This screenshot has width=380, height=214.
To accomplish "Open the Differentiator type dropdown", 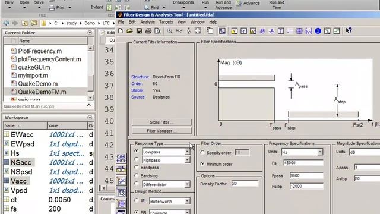I will coord(187,185).
